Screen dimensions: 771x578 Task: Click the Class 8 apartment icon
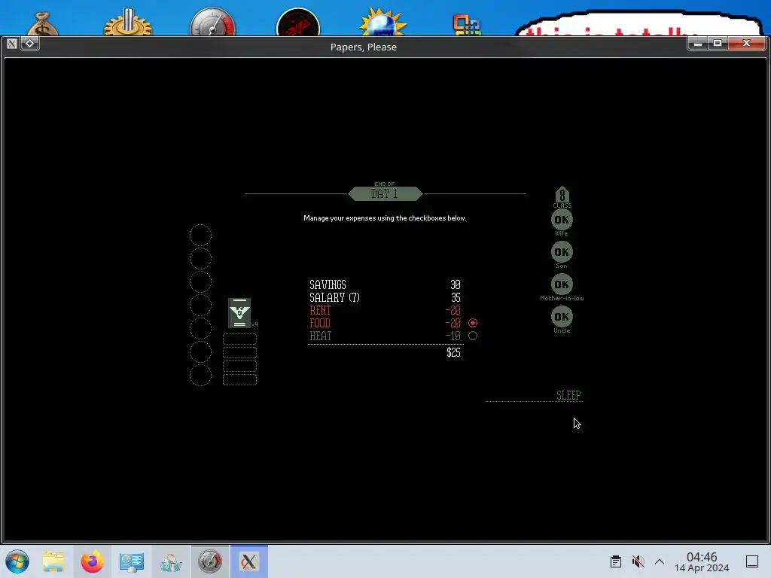pyautogui.click(x=562, y=195)
